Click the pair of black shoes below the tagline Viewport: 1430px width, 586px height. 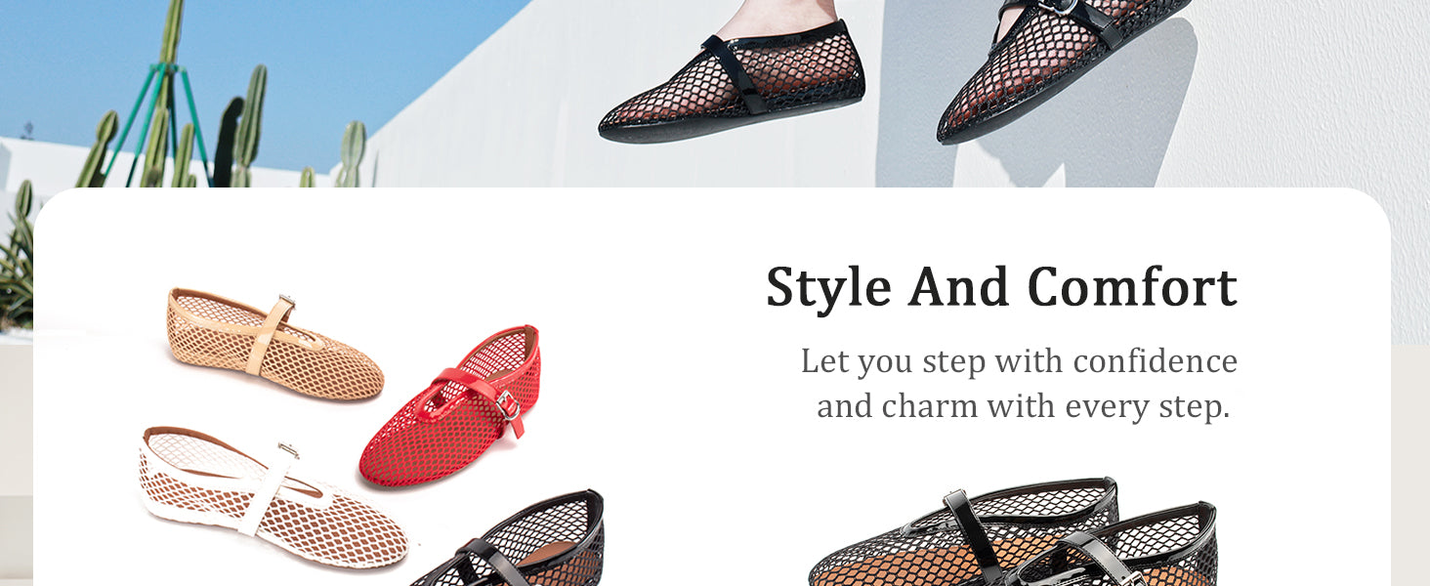pyautogui.click(x=1013, y=532)
